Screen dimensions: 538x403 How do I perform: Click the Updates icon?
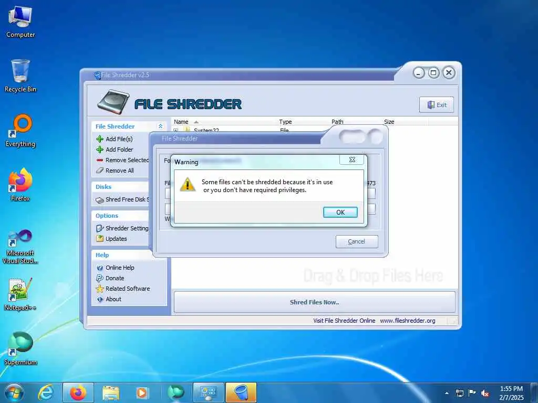tap(100, 239)
